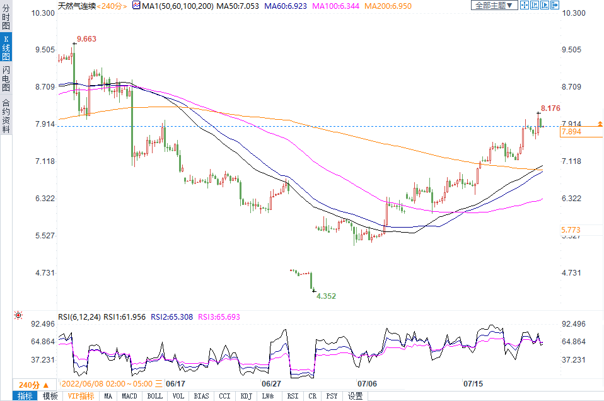Enable the MACD indicator
This screenshot has height=401, width=604.
coord(130,396)
